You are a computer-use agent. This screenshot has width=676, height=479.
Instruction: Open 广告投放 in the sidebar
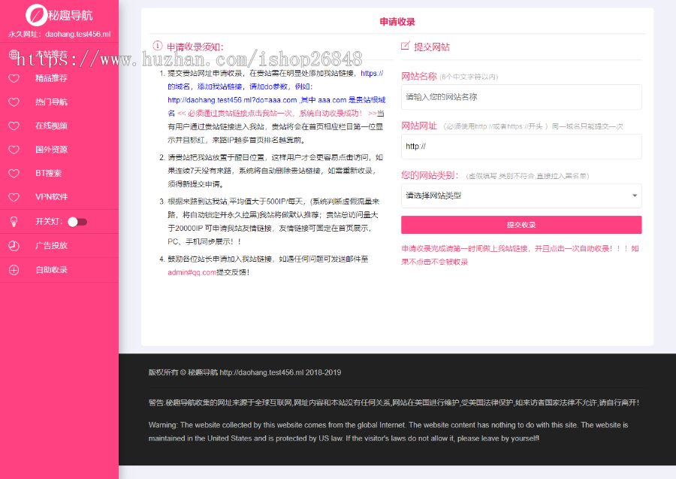coord(51,246)
